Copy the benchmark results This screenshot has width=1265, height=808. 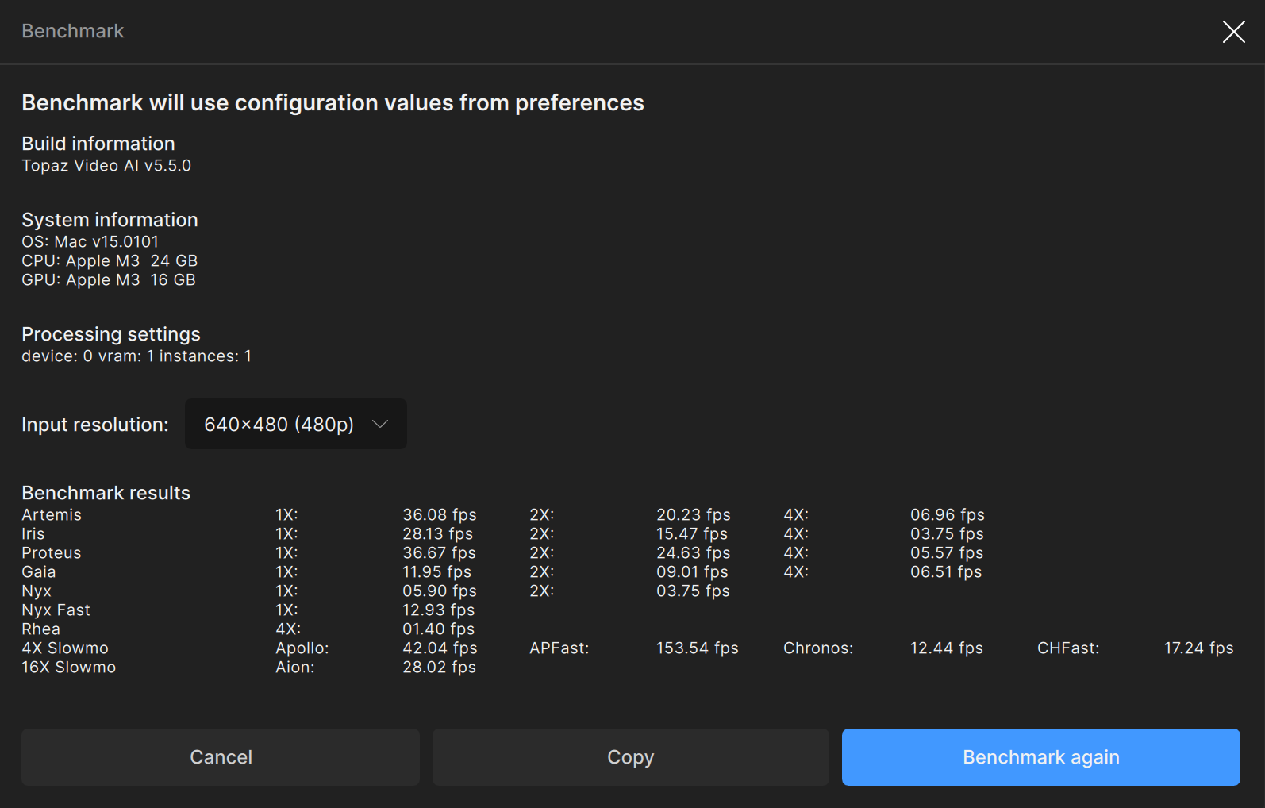(630, 757)
